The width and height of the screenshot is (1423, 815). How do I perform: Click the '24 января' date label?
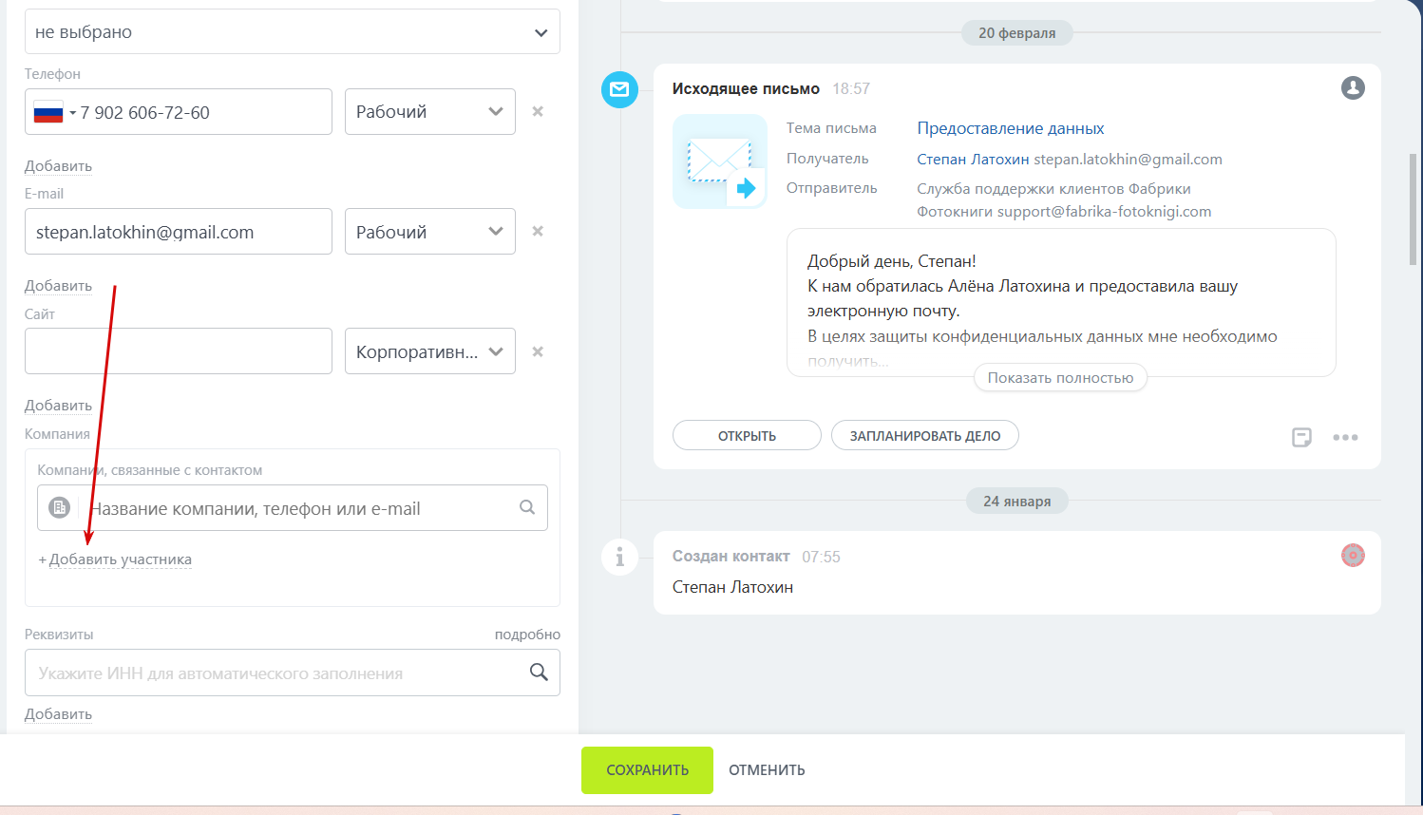(1017, 502)
